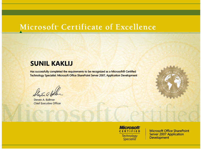Click the gold Official Seal of Microsoft Certification

pyautogui.click(x=172, y=82)
